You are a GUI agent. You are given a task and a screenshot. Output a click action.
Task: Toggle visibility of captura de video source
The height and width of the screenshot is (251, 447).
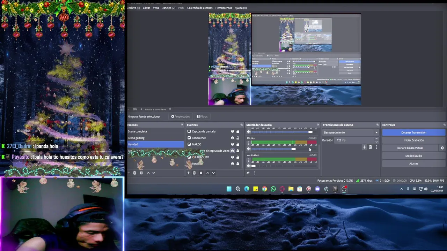click(233, 151)
